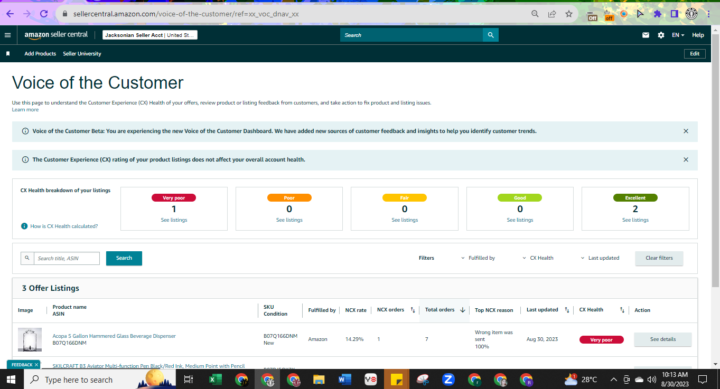Screen dimensions: 720x389
Task: Click the Edit button in the bookmarks bar
Action: [x=695, y=54]
